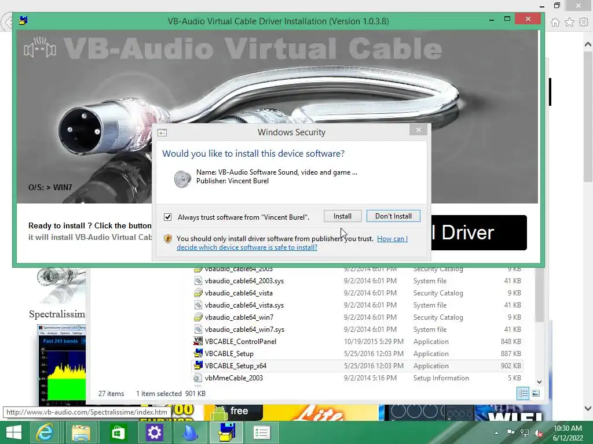
Task: Open the browser Home icon
Action: pyautogui.click(x=555, y=23)
